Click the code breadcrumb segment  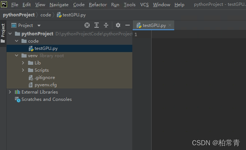pos(46,15)
